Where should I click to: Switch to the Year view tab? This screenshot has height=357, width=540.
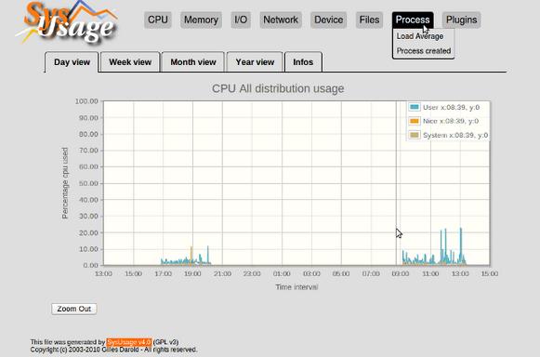tap(255, 62)
